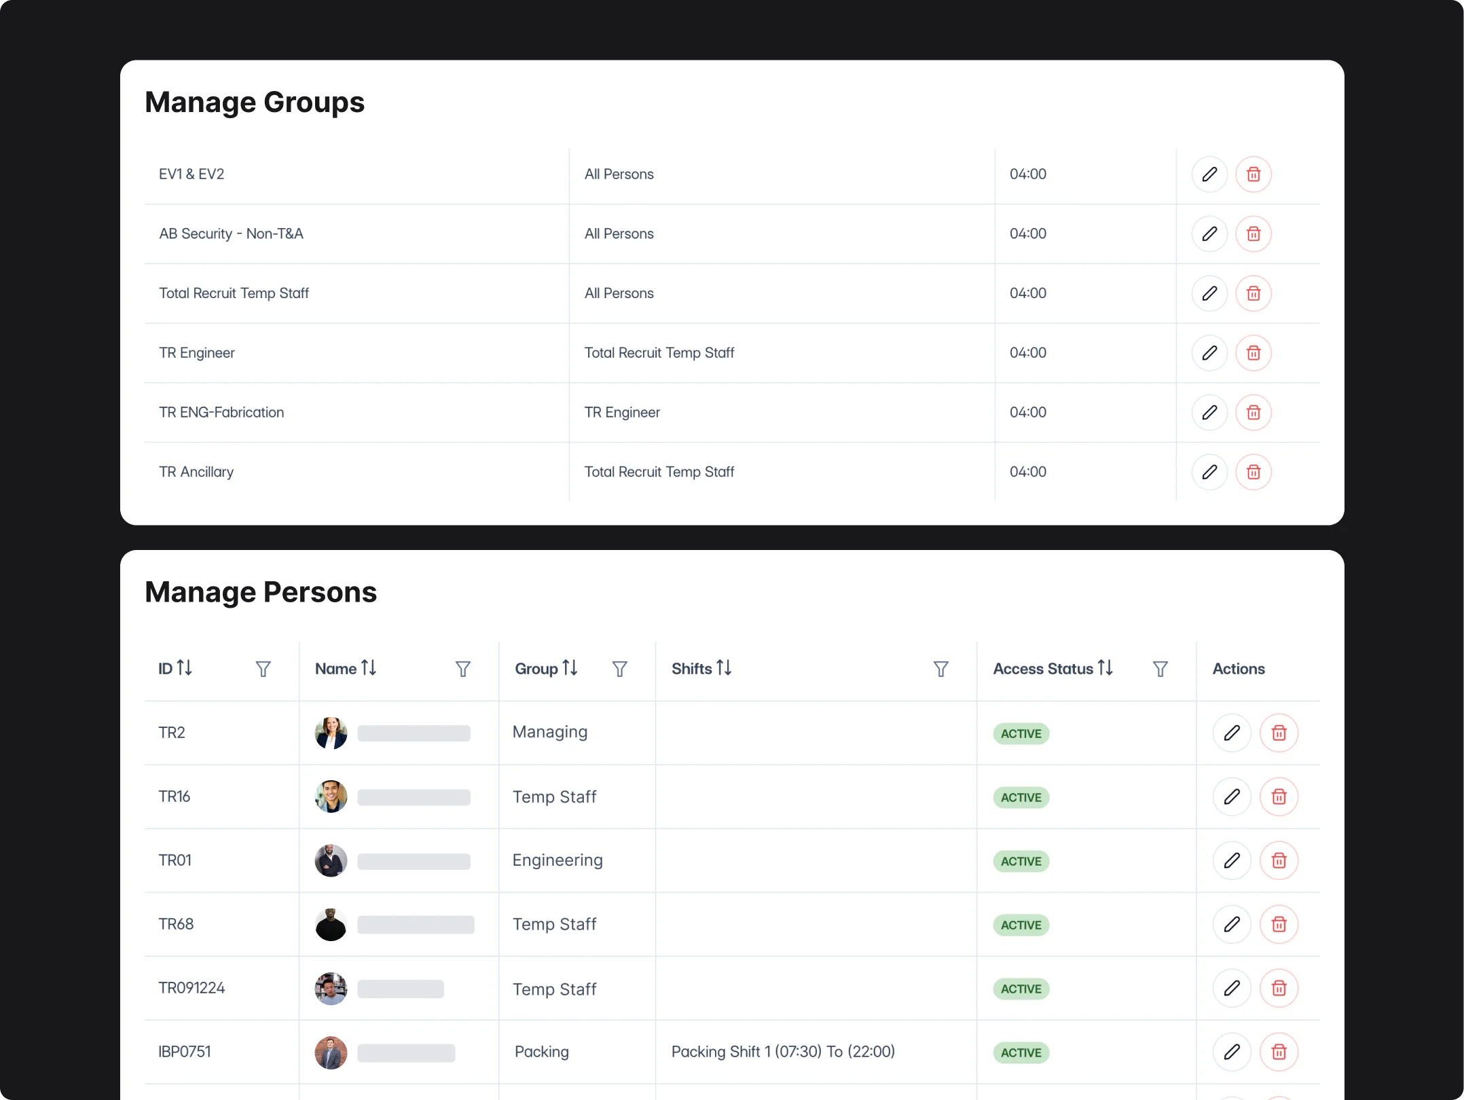1464x1100 pixels.
Task: Edit person TR01 in Engineering
Action: tap(1232, 860)
